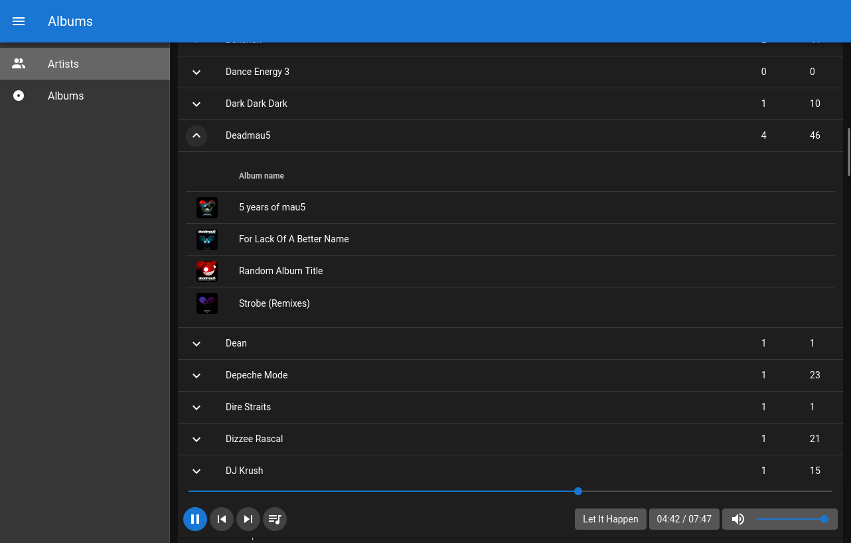Expand the DJ Krush row
This screenshot has height=543, width=851.
tap(196, 471)
